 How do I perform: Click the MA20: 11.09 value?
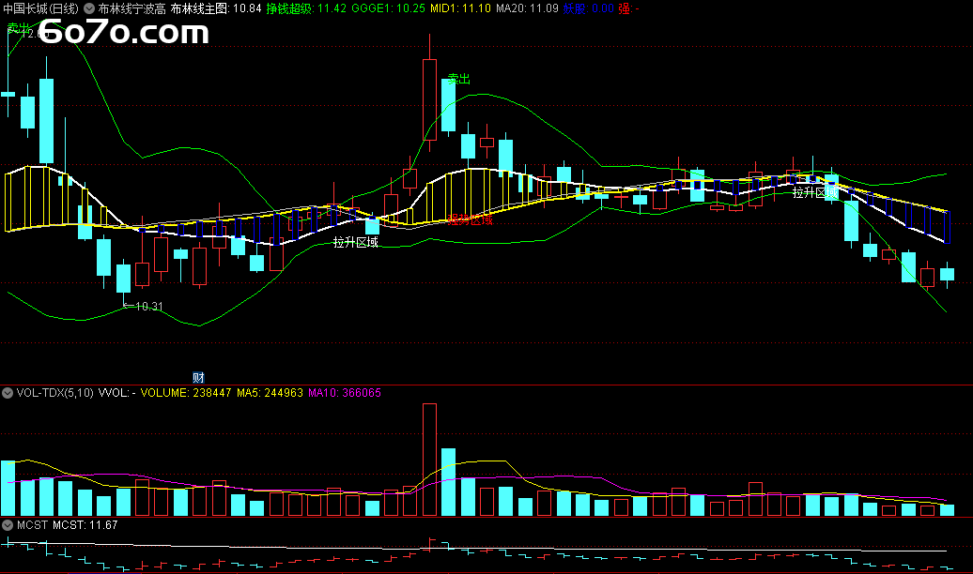(x=528, y=8)
